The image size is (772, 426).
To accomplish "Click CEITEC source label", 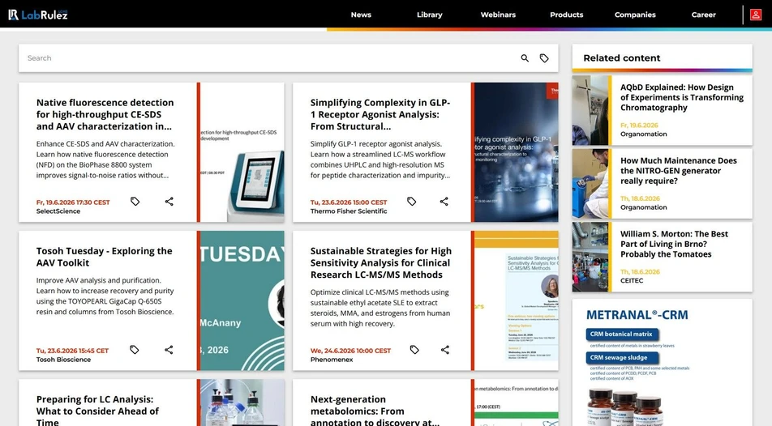I will click(632, 280).
